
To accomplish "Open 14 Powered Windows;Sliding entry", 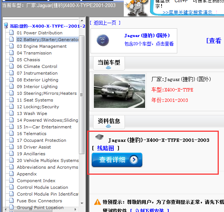I will [x=47, y=120].
